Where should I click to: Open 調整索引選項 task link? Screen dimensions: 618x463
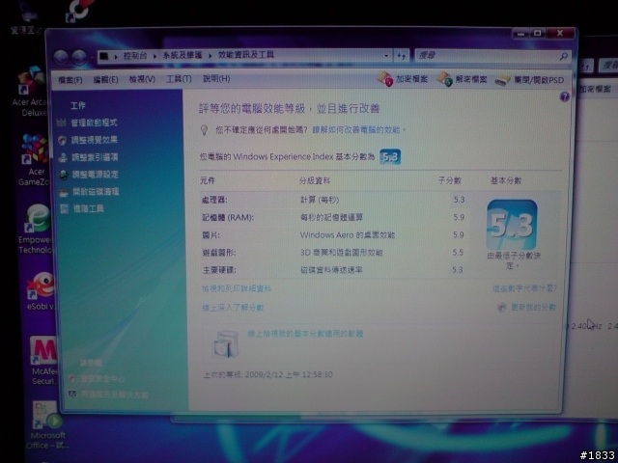pyautogui.click(x=95, y=157)
